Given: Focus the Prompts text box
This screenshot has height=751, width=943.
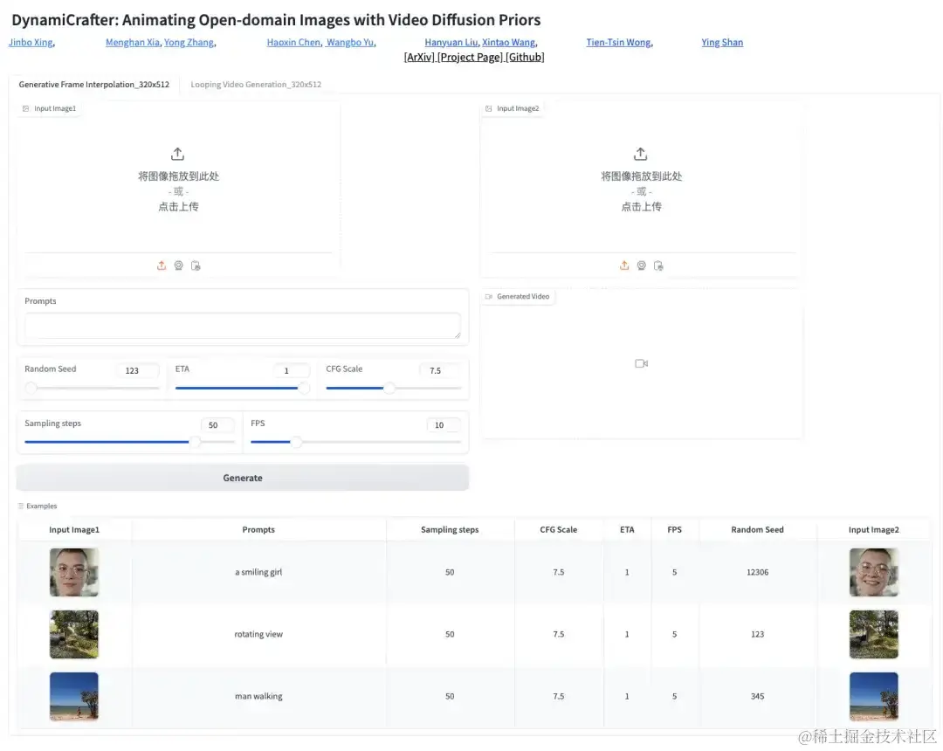Looking at the screenshot, I should [x=243, y=326].
